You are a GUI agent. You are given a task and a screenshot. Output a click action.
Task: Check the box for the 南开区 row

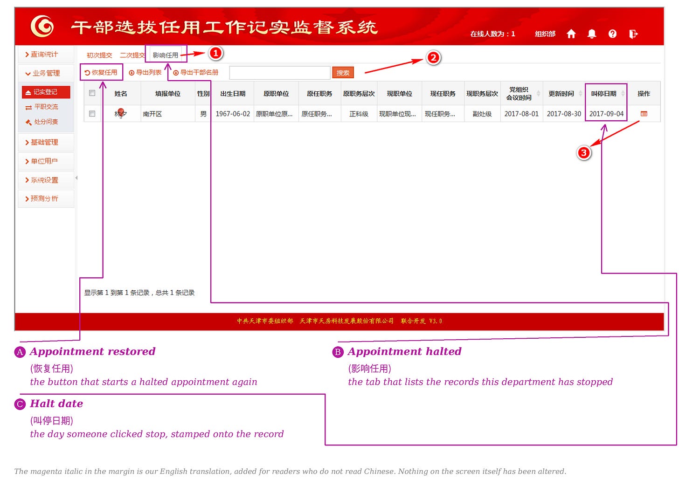tap(92, 114)
